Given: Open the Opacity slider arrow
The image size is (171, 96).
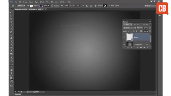Looking at the screenshot, I should [x=150, y=28].
